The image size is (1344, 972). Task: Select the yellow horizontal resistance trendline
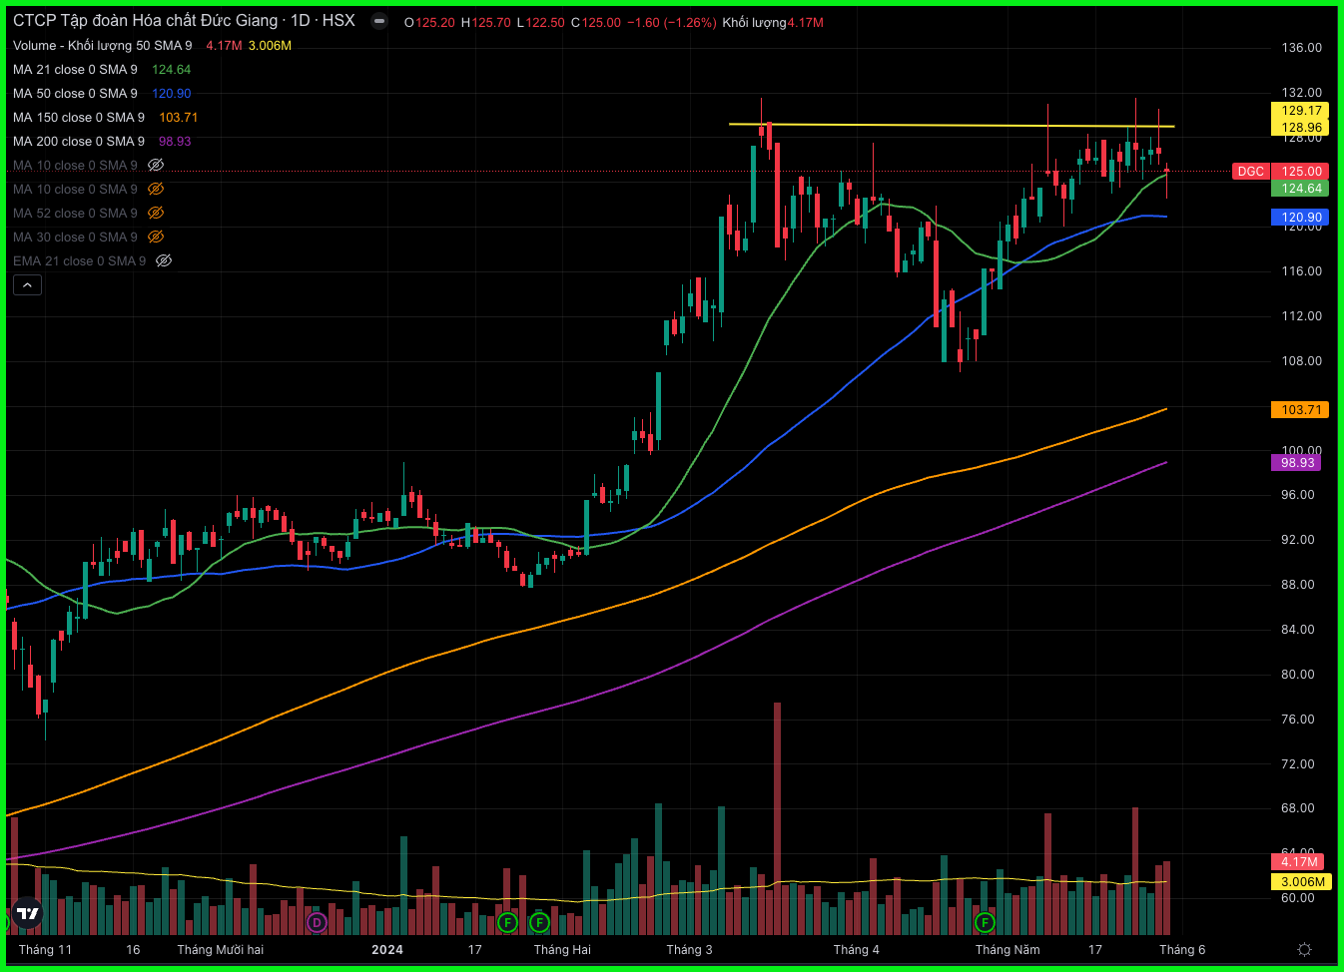[951, 125]
